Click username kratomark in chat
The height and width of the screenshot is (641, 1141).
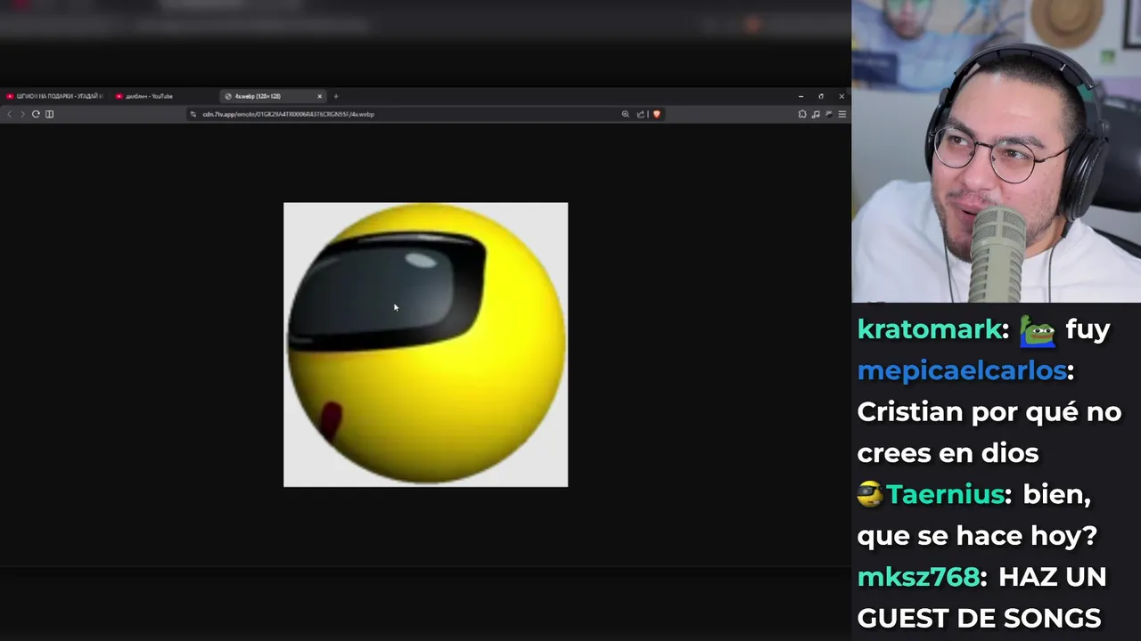(x=929, y=329)
